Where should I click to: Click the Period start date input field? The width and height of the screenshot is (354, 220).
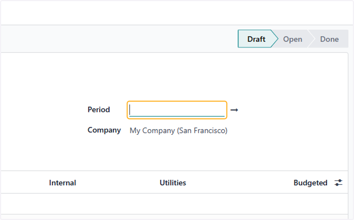(x=177, y=110)
